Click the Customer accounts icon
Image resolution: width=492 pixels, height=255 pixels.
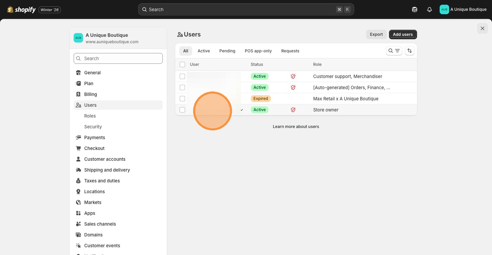point(78,159)
